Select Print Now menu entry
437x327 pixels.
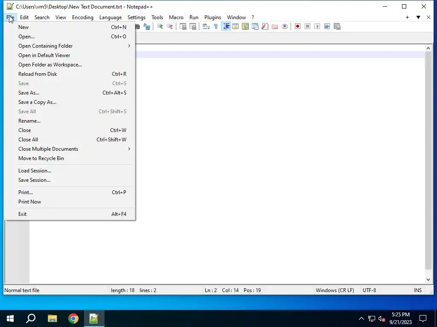(70, 202)
